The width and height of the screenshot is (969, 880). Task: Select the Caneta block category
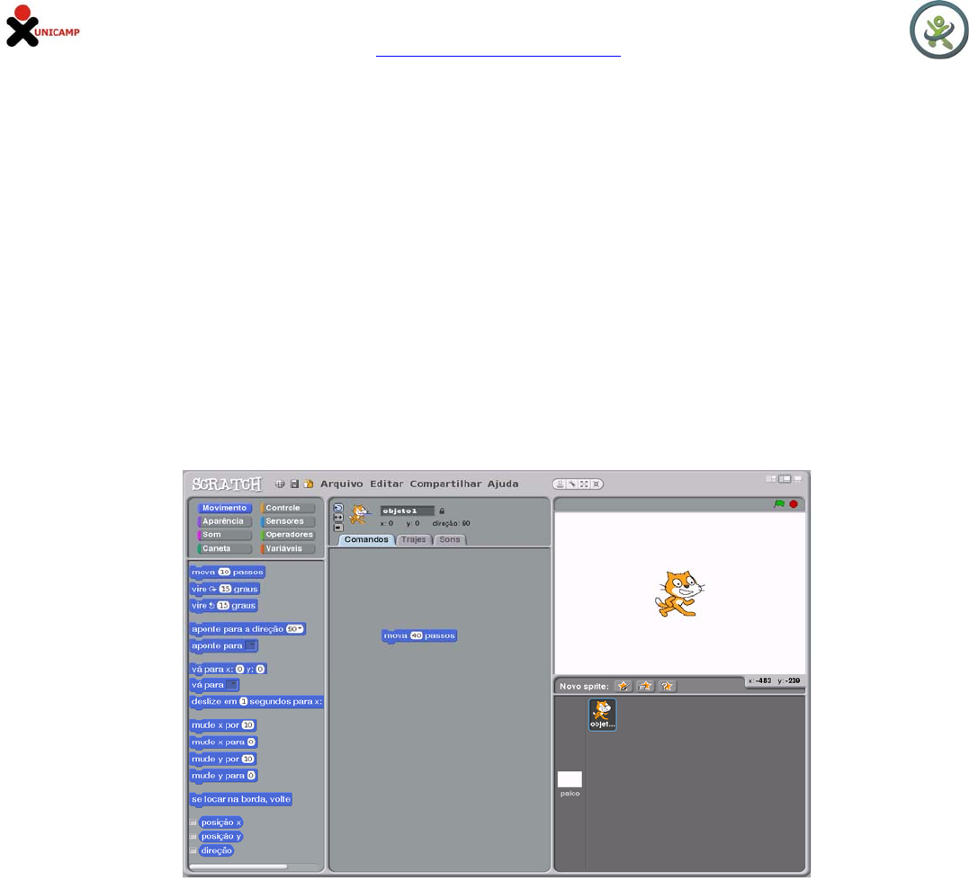(224, 549)
